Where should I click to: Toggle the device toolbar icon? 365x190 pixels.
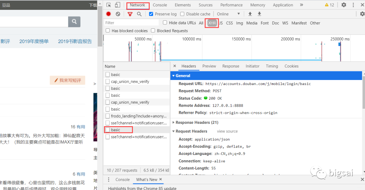pyautogui.click(x=118, y=5)
